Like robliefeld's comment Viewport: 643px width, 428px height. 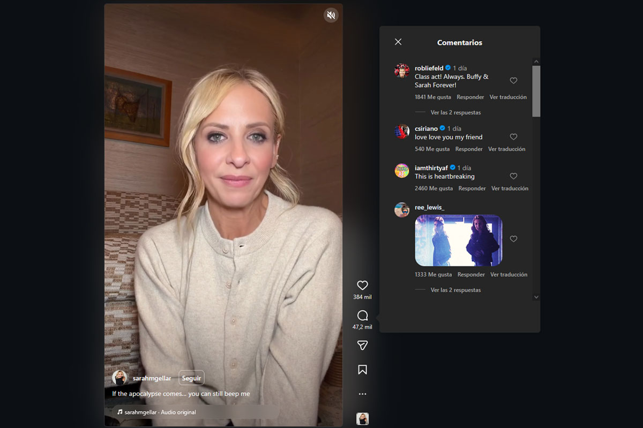(513, 81)
